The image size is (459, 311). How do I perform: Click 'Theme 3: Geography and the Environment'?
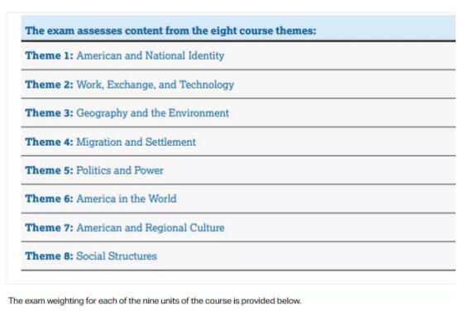pyautogui.click(x=238, y=113)
